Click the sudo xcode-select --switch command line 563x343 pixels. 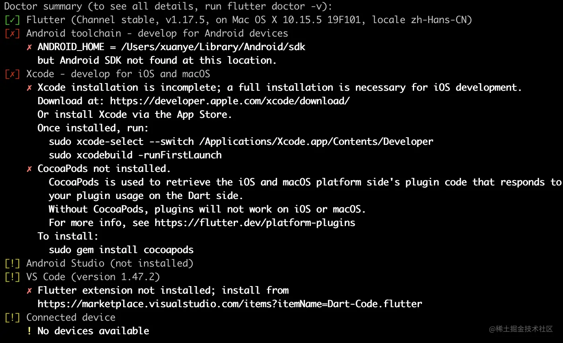coord(241,142)
